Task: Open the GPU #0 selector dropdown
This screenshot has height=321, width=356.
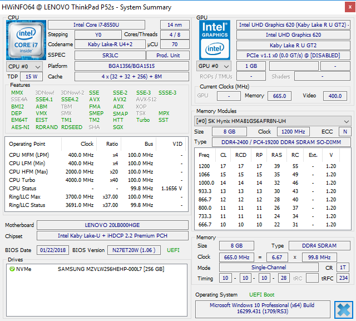Action: (214, 66)
